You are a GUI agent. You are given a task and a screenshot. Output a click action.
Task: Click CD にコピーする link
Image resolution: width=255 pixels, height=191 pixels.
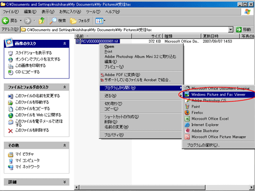click(27, 72)
